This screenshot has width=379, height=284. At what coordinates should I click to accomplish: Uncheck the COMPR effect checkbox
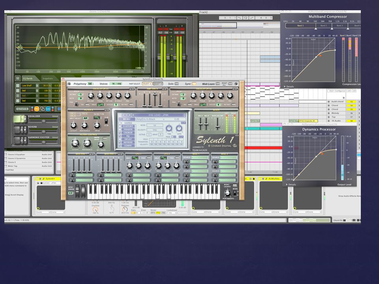point(120,146)
